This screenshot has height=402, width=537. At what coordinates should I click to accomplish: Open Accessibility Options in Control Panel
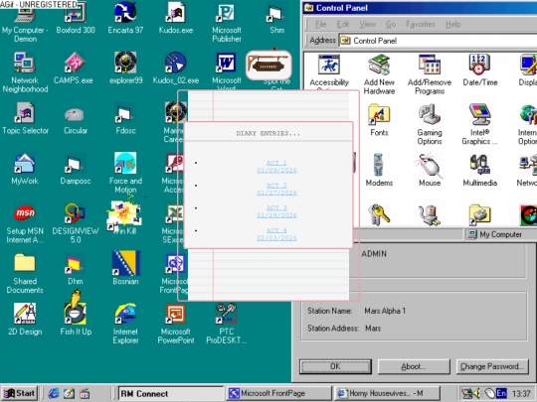click(x=329, y=72)
